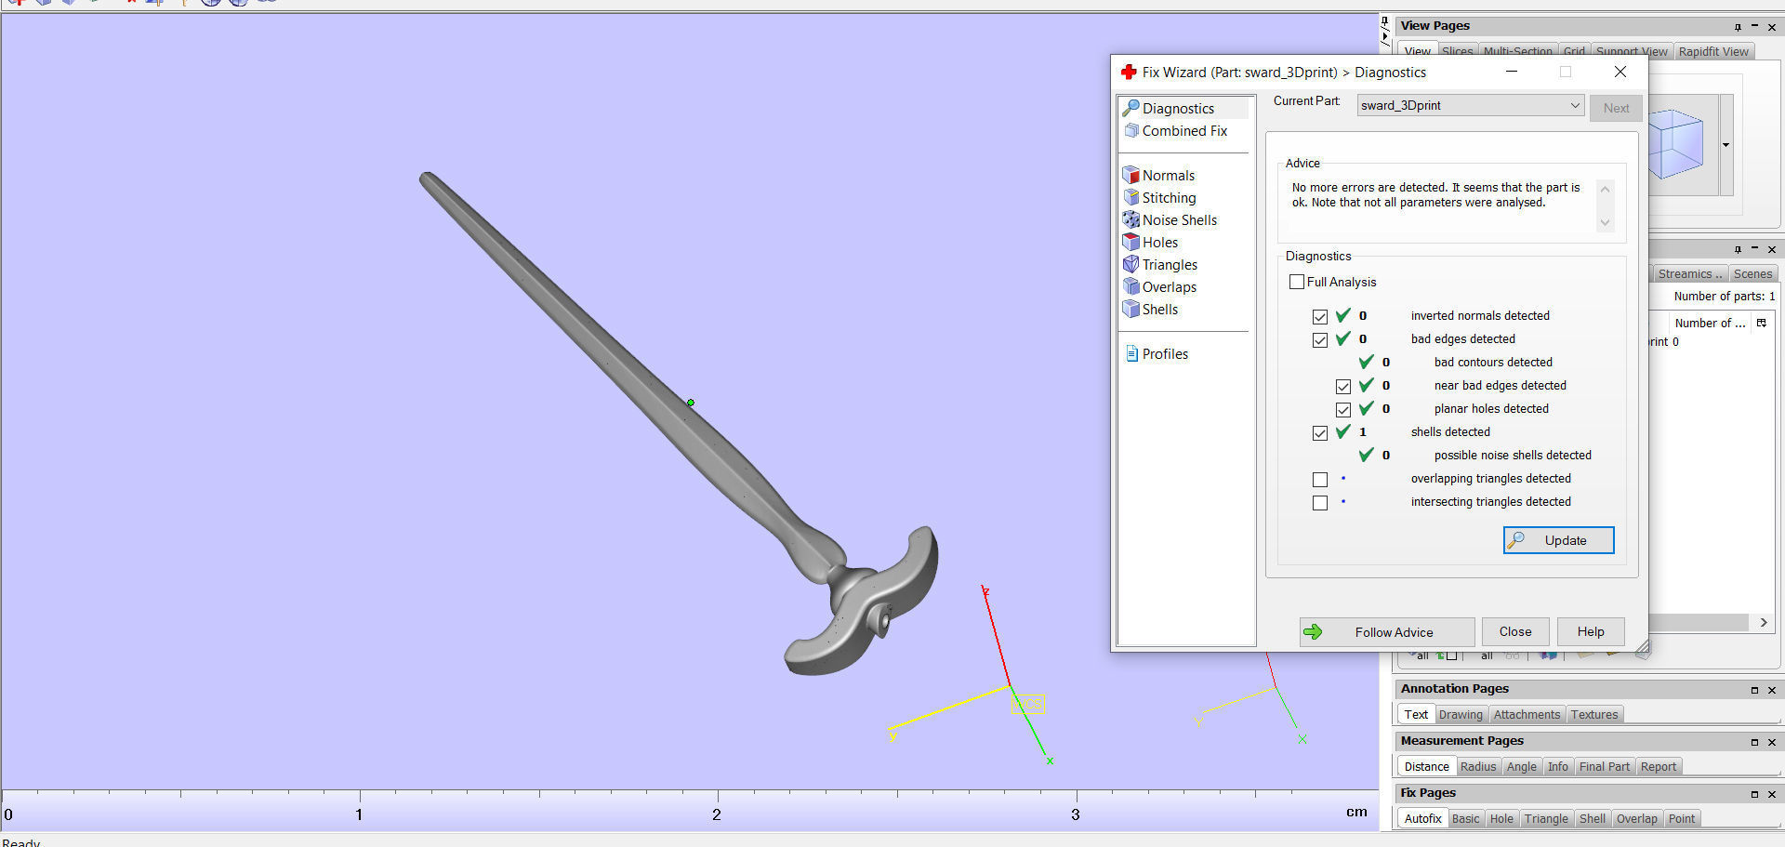Close the Annotation Pages panel
This screenshot has width=1785, height=847.
pyautogui.click(x=1771, y=690)
